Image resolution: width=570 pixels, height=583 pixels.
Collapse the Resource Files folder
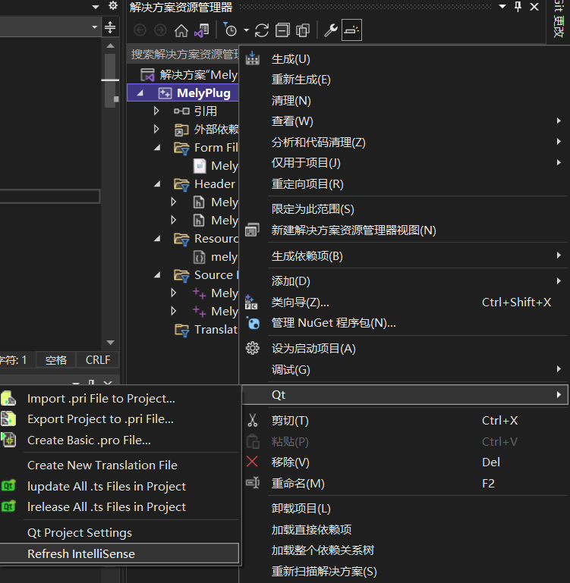157,238
